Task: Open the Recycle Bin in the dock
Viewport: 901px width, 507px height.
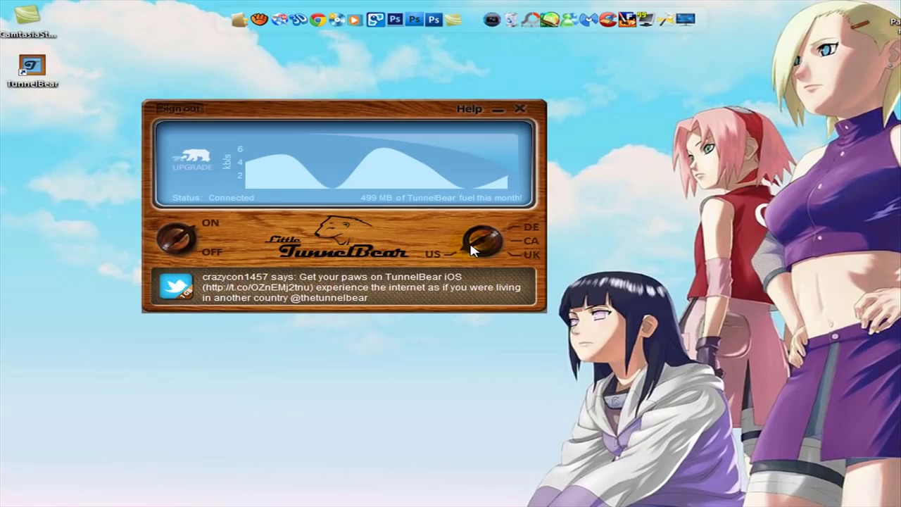Action: pos(511,20)
